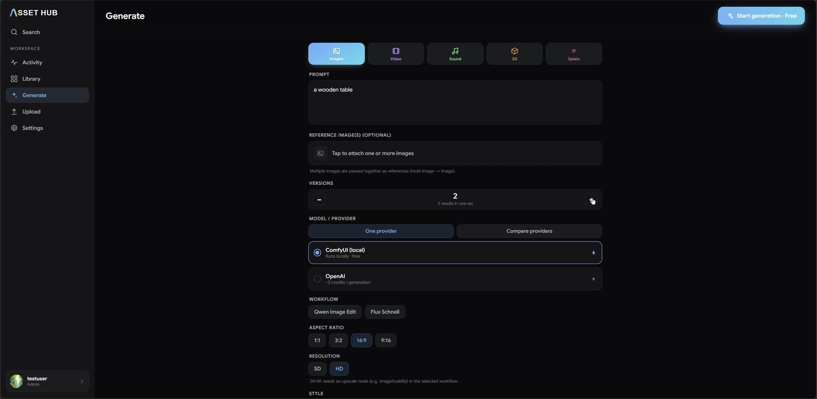Pick the Flux Schnell workflow
The image size is (817, 399).
coord(385,312)
